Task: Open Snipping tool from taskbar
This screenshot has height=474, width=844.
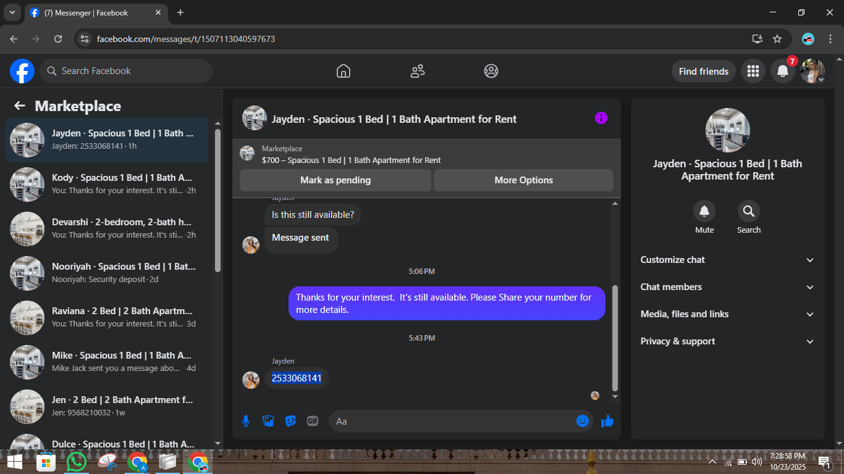Action: click(107, 462)
